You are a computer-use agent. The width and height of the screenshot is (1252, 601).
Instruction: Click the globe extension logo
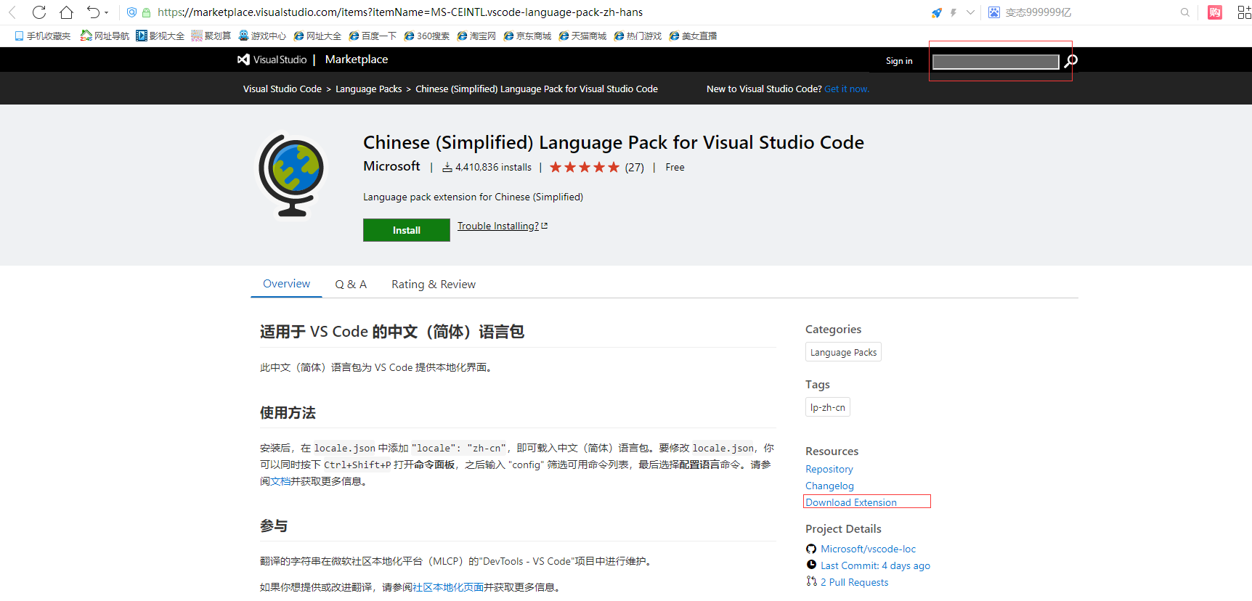(x=292, y=175)
